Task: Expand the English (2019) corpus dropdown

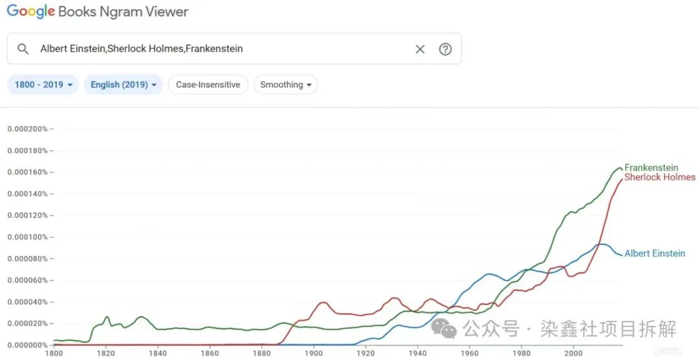Action: pos(123,85)
